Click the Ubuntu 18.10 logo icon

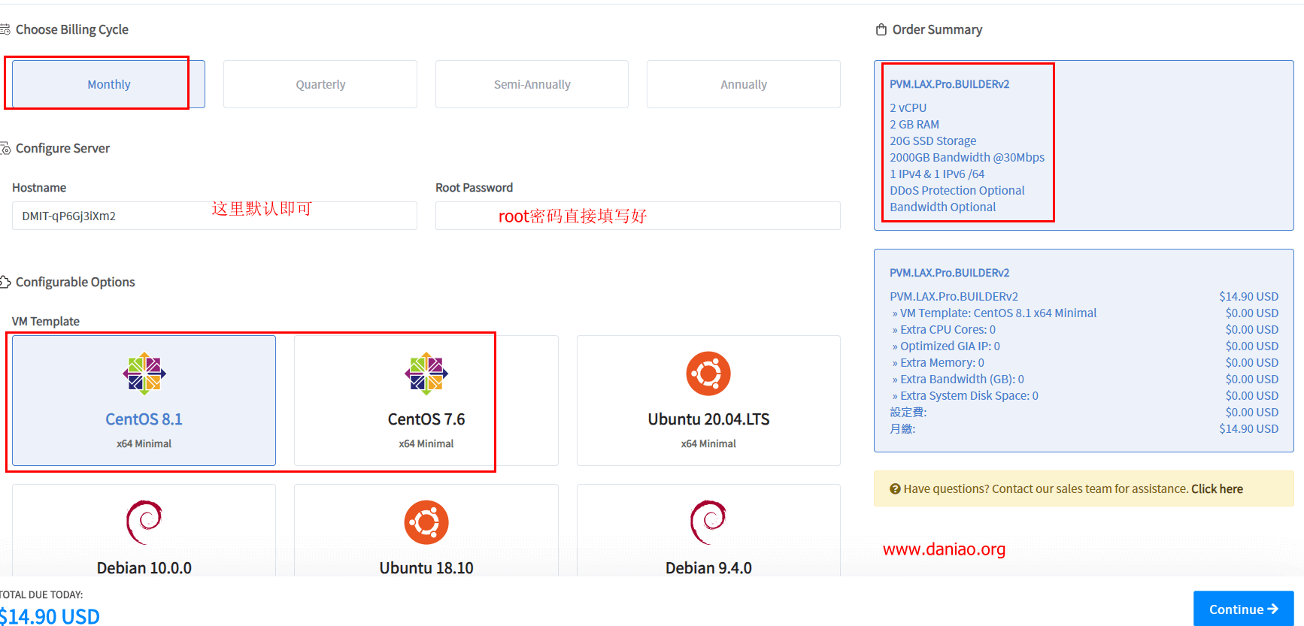pos(426,522)
